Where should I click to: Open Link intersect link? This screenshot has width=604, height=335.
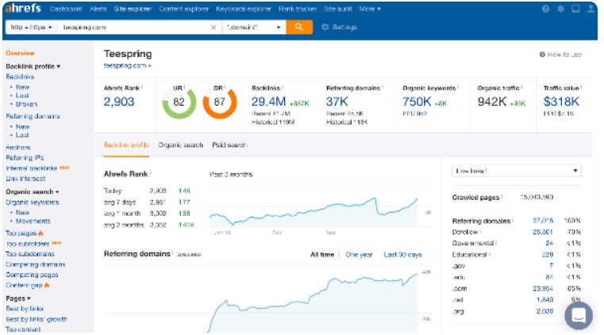pyautogui.click(x=25, y=179)
